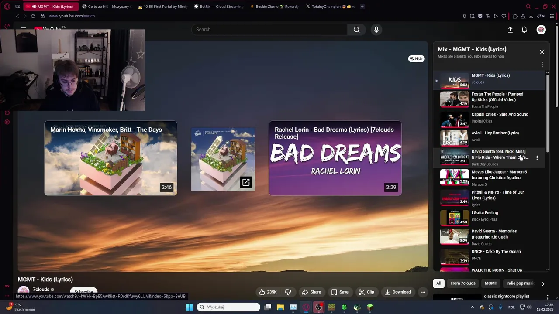Viewport: 559px width, 314px height.
Task: Open the Mix playlist options menu
Action: tap(542, 65)
